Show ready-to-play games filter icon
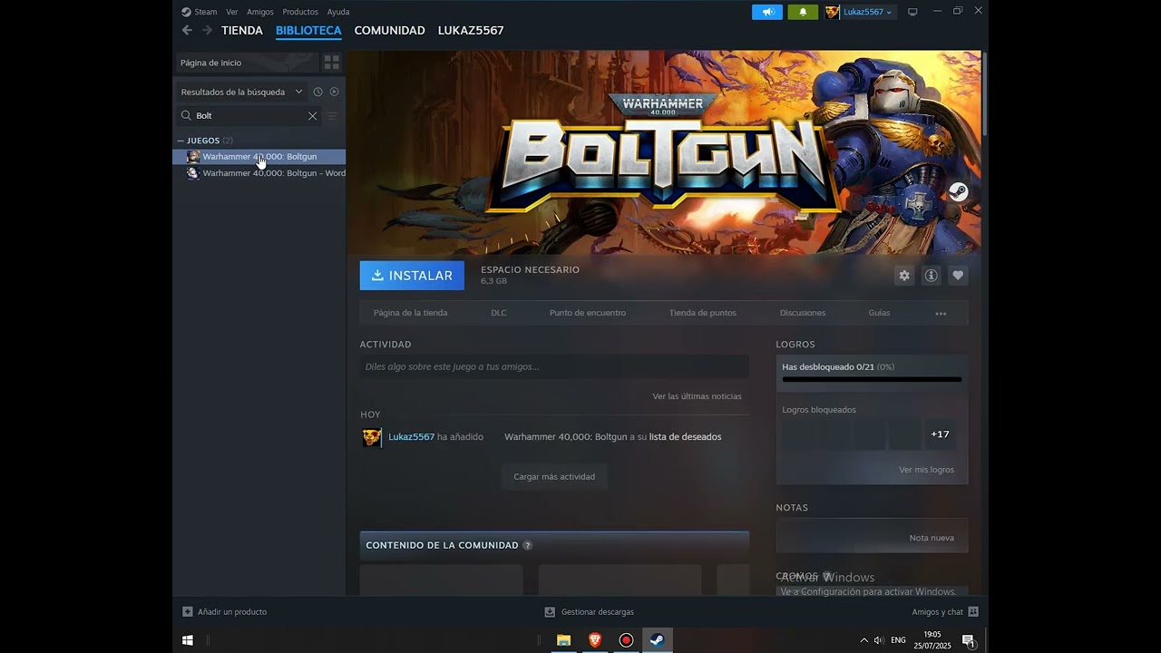 [x=334, y=92]
